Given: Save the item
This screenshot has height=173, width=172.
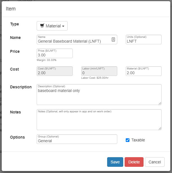Looking at the screenshot, I should pos(115,162).
